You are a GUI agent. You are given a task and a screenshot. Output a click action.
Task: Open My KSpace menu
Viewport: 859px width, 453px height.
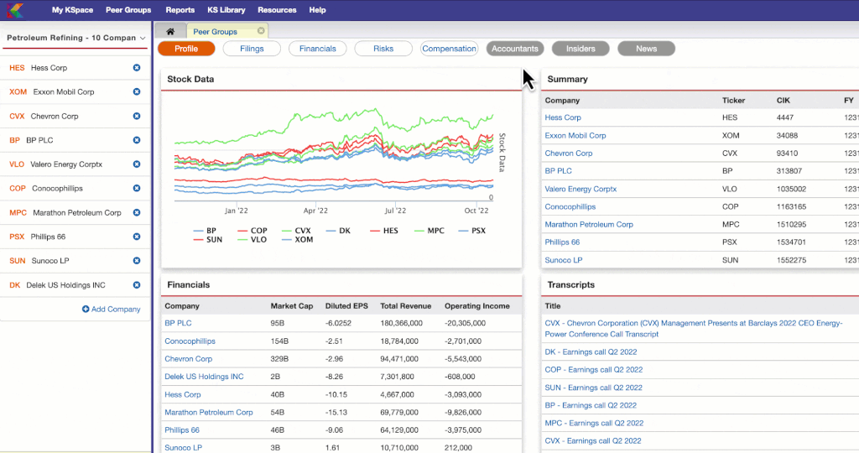[x=72, y=10]
